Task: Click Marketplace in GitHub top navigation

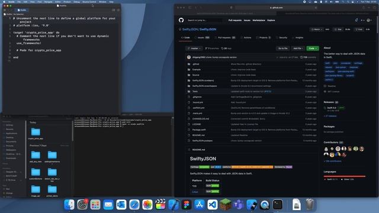Action: point(259,20)
